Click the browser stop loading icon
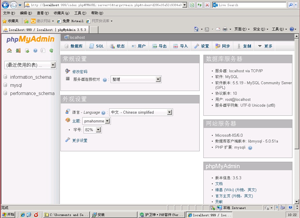 click(207, 5)
